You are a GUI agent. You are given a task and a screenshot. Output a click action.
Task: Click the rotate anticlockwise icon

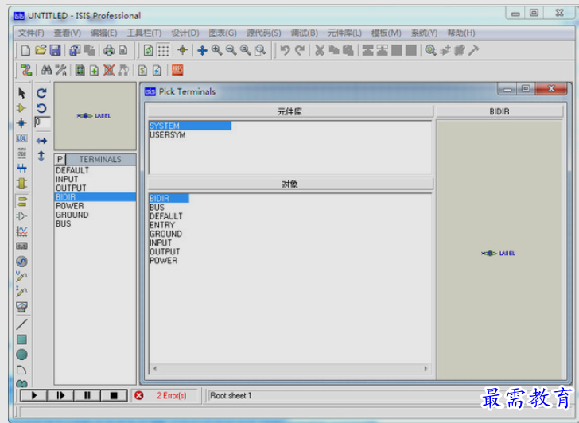(x=41, y=108)
